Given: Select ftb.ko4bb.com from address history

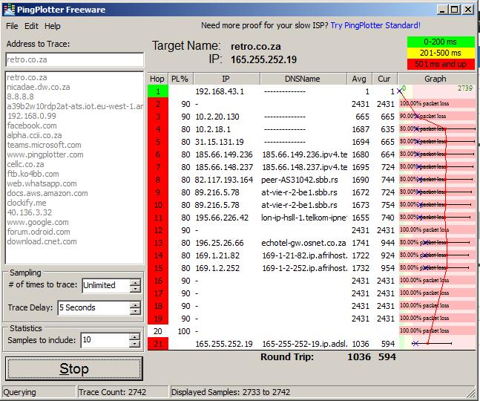Looking at the screenshot, I should point(33,174).
